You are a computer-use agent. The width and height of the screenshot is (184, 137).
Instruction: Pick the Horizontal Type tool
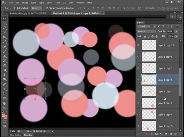point(4,89)
